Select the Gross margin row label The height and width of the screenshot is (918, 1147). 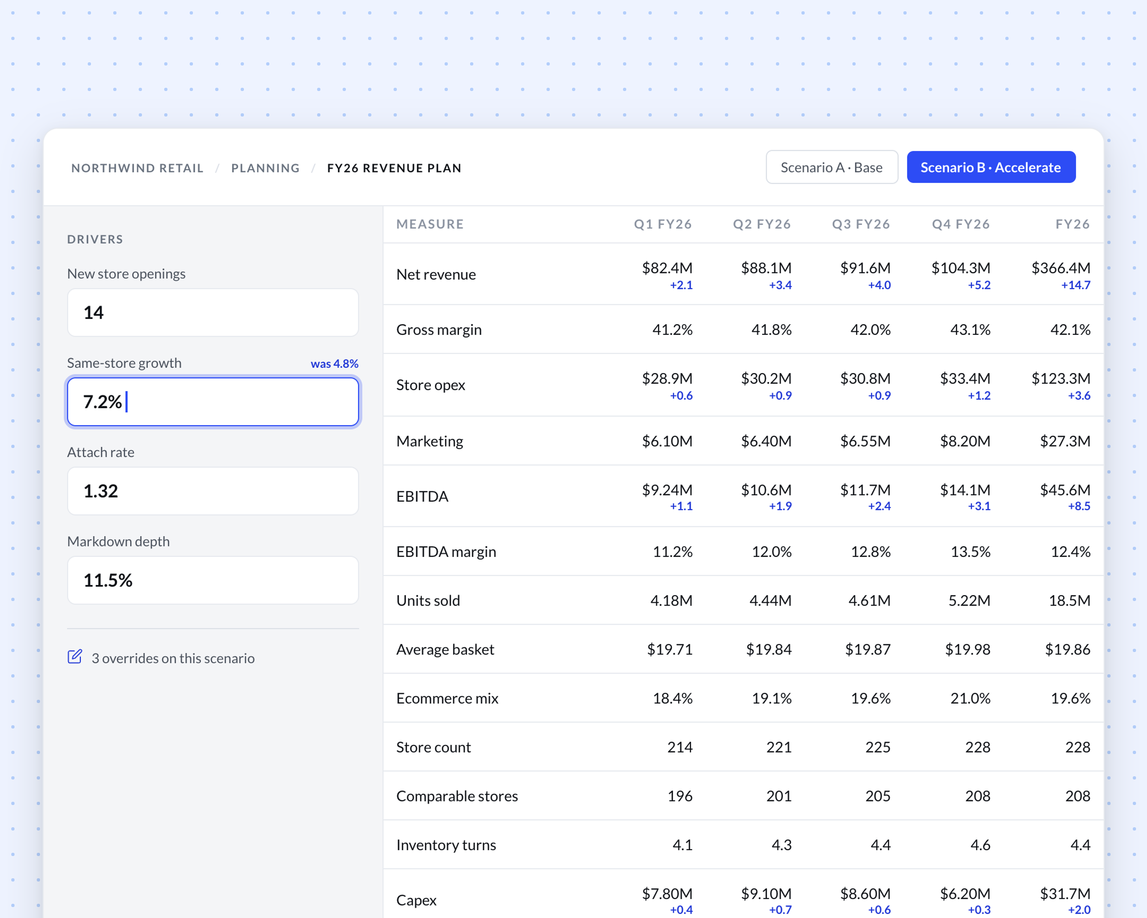[439, 330]
